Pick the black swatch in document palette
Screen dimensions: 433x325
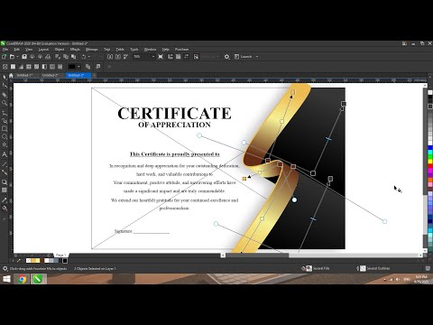(x=65, y=261)
